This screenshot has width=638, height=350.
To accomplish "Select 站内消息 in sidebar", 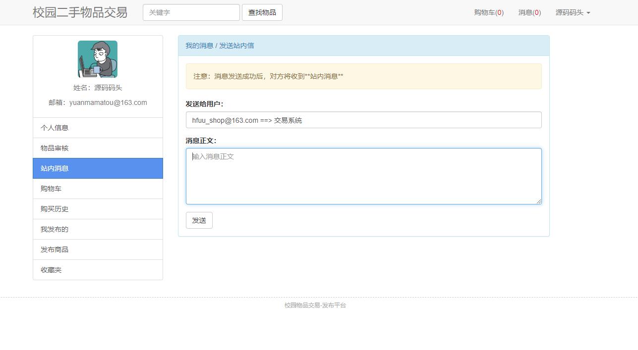I will pyautogui.click(x=98, y=168).
